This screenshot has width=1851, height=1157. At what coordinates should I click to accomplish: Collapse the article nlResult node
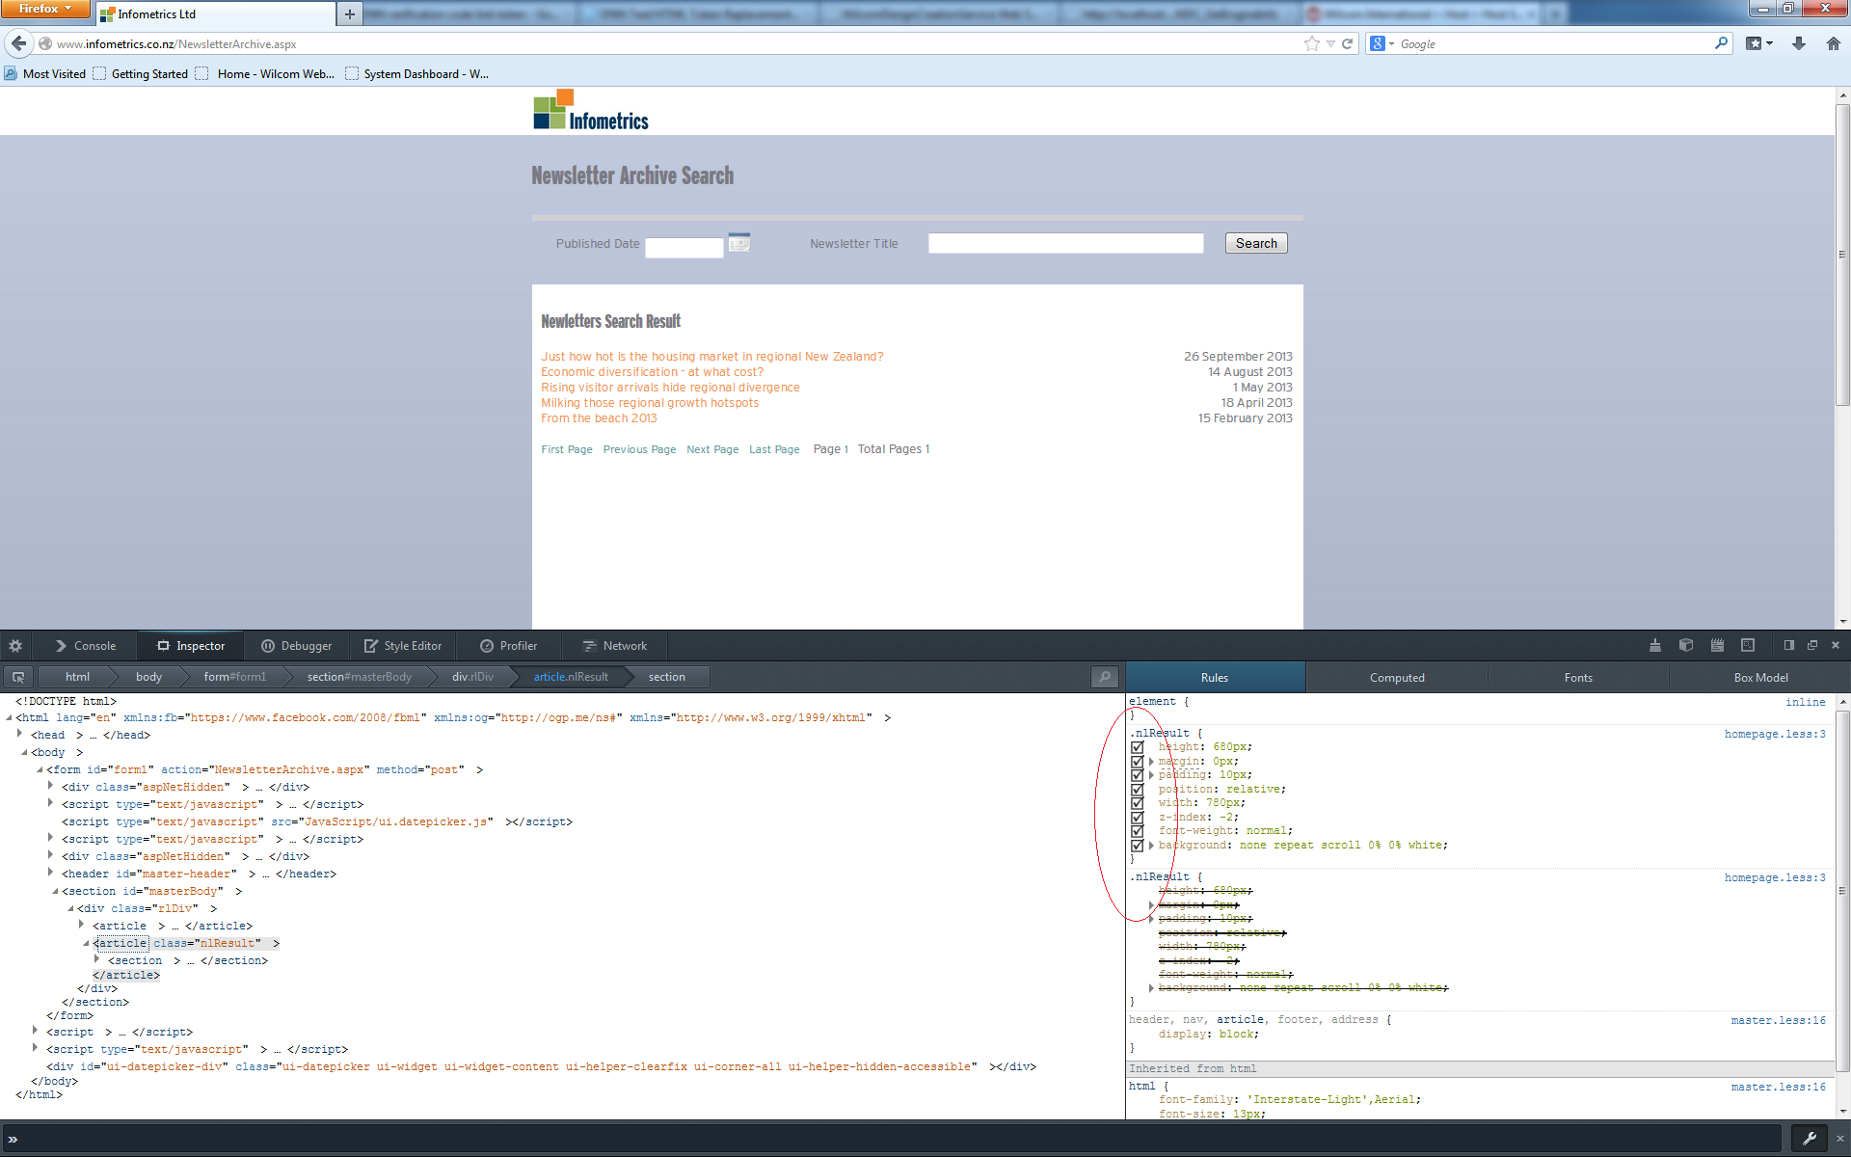[86, 943]
